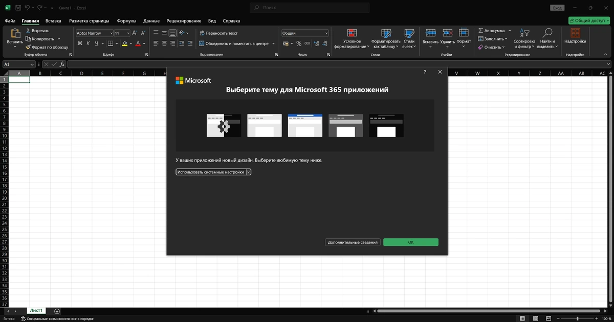Click Sort and Filter (Сортировка и фильтр)
Screen dimensions: 614x322
point(524,38)
